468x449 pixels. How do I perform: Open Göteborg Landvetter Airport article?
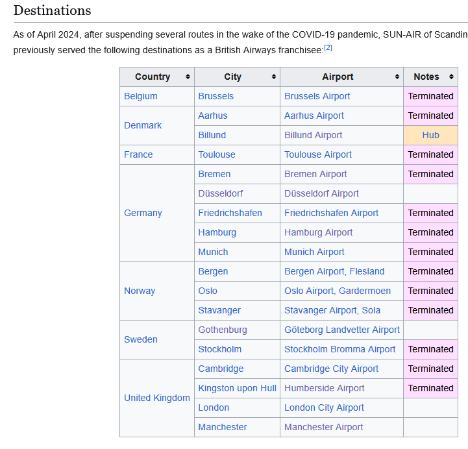click(x=342, y=330)
